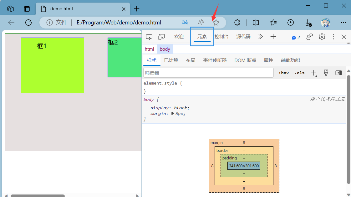The height and width of the screenshot is (197, 351).
Task: Start Read Aloud
Action: 201,23
